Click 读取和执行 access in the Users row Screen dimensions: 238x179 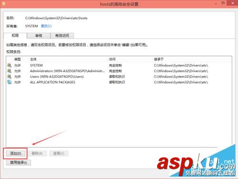point(117,76)
